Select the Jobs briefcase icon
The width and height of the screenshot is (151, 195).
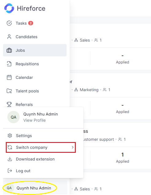coord(9,50)
